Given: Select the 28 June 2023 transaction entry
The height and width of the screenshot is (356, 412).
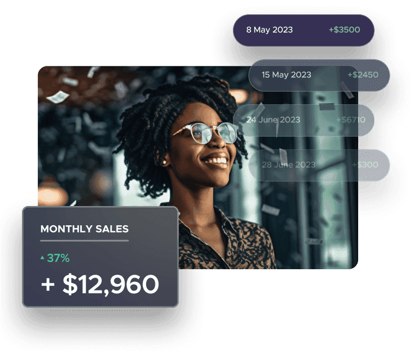Looking at the screenshot, I should pos(319,165).
